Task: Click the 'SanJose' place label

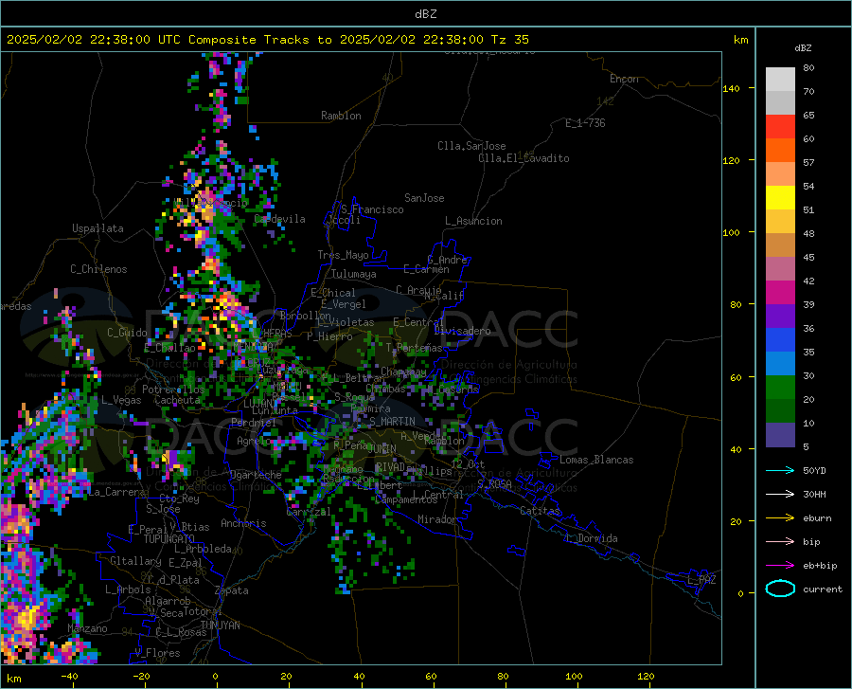Action: point(424,198)
